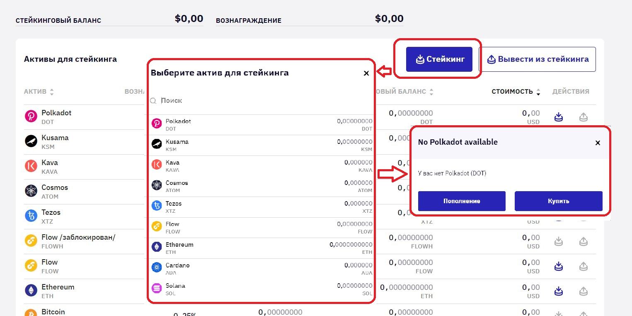Click the stake icon in main Flow row
Screen dimensions: 632x316
pyautogui.click(x=559, y=266)
